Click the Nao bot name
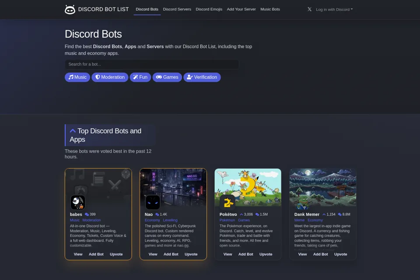Viewport: 420px width, 280px height. [149, 214]
